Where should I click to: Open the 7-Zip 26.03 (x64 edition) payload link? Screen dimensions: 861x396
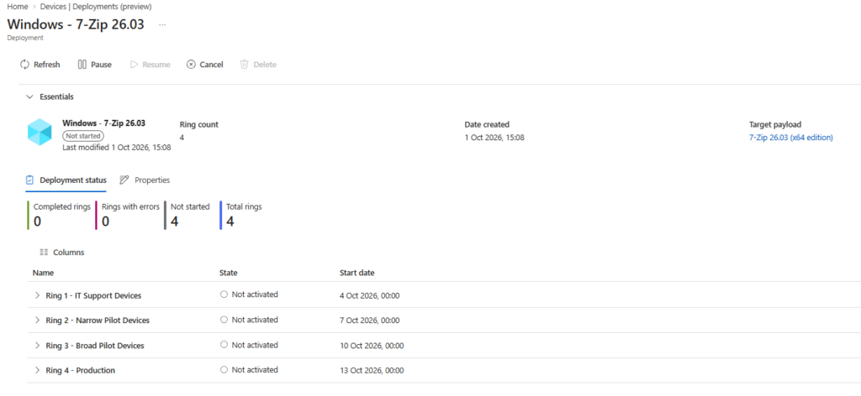[790, 138]
